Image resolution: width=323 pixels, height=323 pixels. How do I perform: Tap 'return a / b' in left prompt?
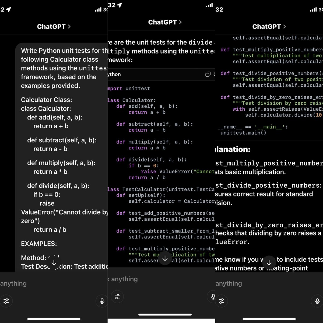[50, 230]
